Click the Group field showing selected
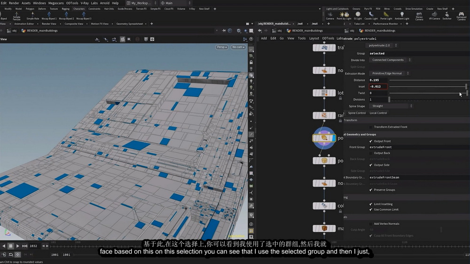Screen dimensions: 470x264 tap(419, 53)
